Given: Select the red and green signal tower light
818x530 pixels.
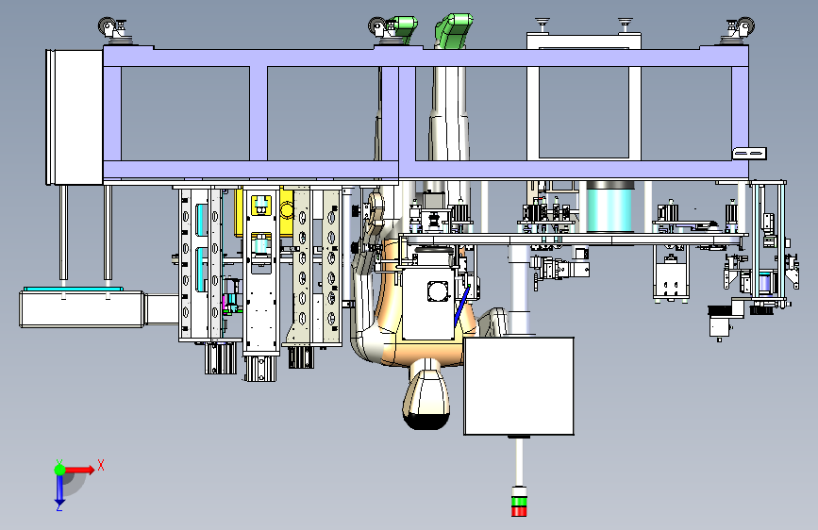Looking at the screenshot, I should click(x=519, y=502).
